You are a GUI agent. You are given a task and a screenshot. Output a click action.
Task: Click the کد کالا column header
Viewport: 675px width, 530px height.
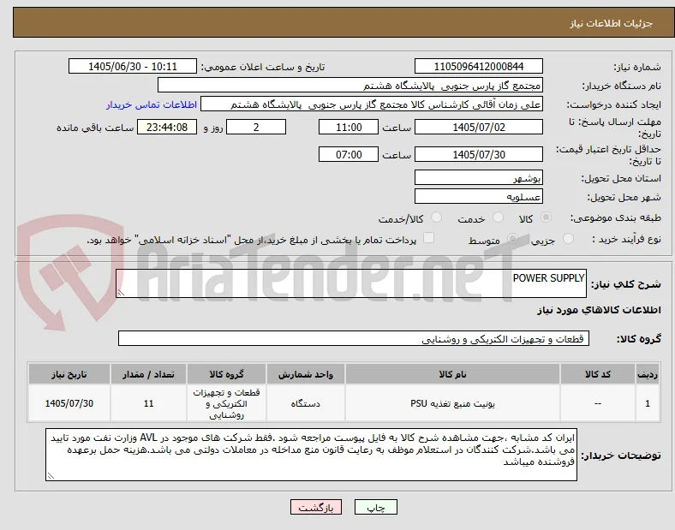click(598, 374)
